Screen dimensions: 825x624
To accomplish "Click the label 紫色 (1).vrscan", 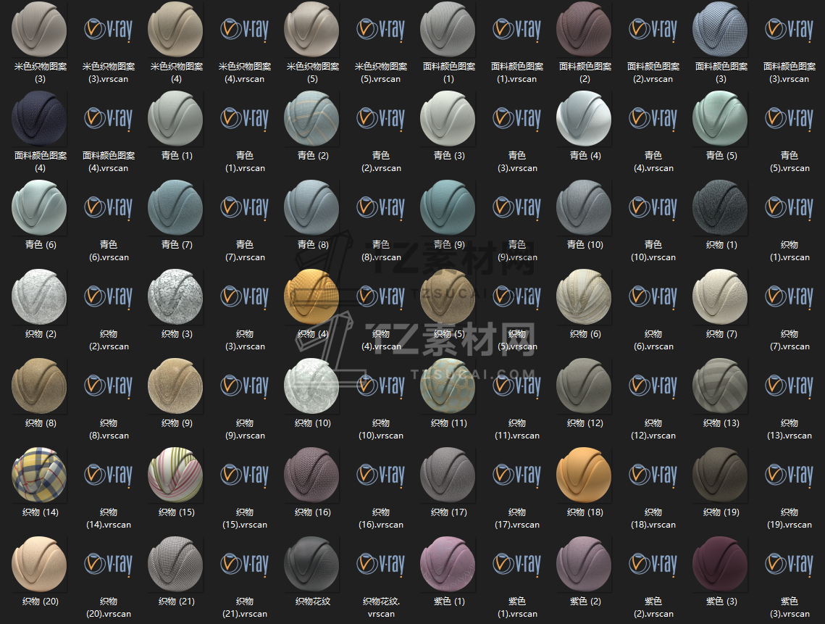I will coord(517,607).
